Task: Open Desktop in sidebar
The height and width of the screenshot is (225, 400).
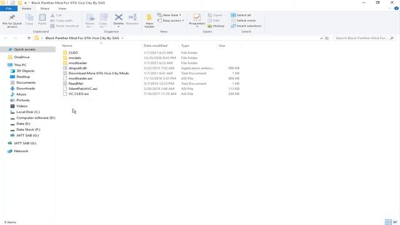Action: (23, 77)
